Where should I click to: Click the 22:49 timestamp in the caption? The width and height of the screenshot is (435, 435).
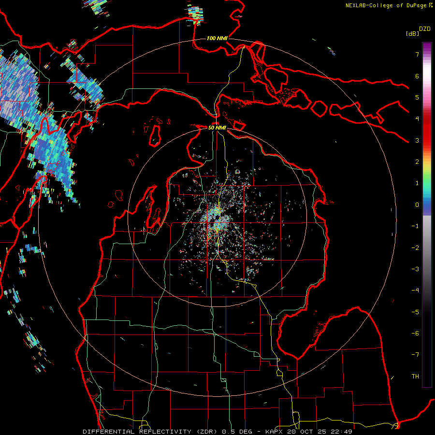pos(343,432)
